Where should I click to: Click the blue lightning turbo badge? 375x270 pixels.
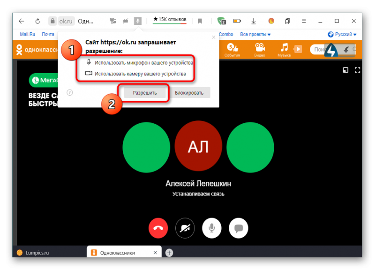click(331, 50)
